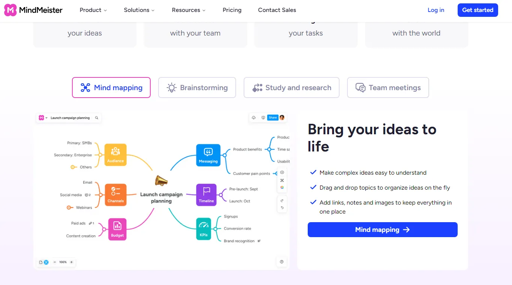Click the Log in link
The image size is (512, 285).
coord(436,10)
